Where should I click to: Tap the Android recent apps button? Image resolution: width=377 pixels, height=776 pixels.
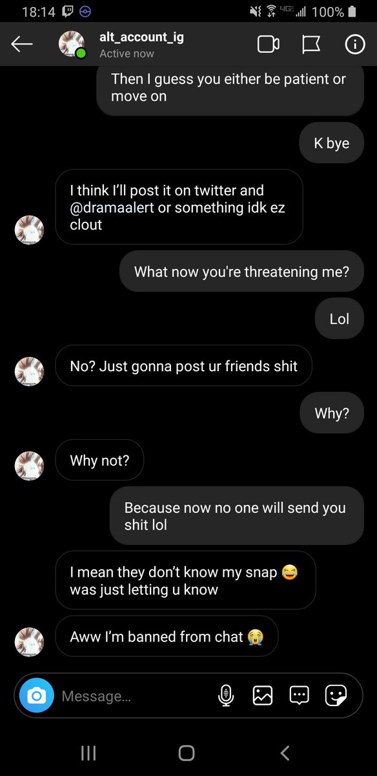(x=88, y=752)
